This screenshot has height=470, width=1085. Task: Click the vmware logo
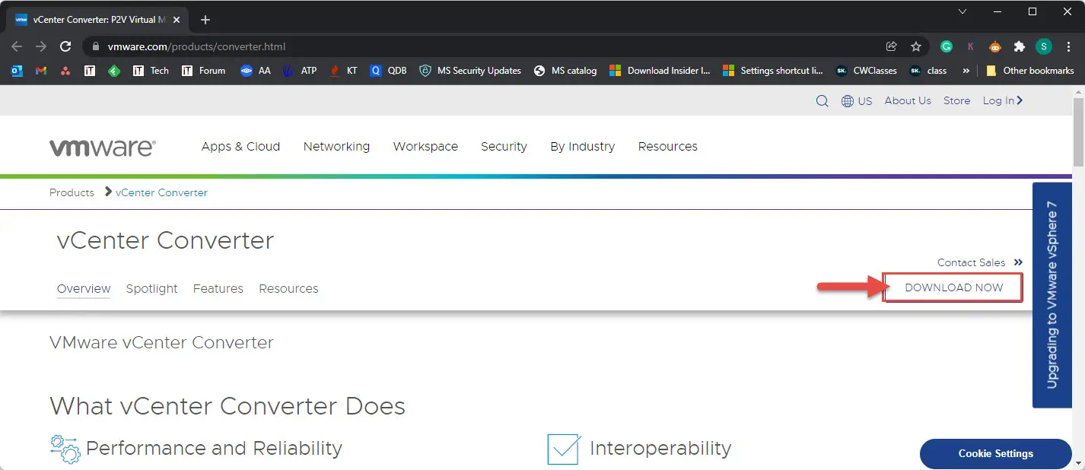click(103, 146)
